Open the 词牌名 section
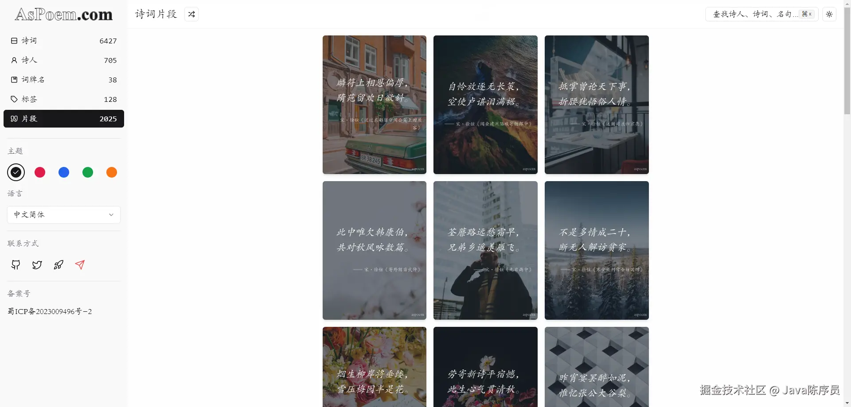Screen dimensions: 851x407 [x=64, y=80]
